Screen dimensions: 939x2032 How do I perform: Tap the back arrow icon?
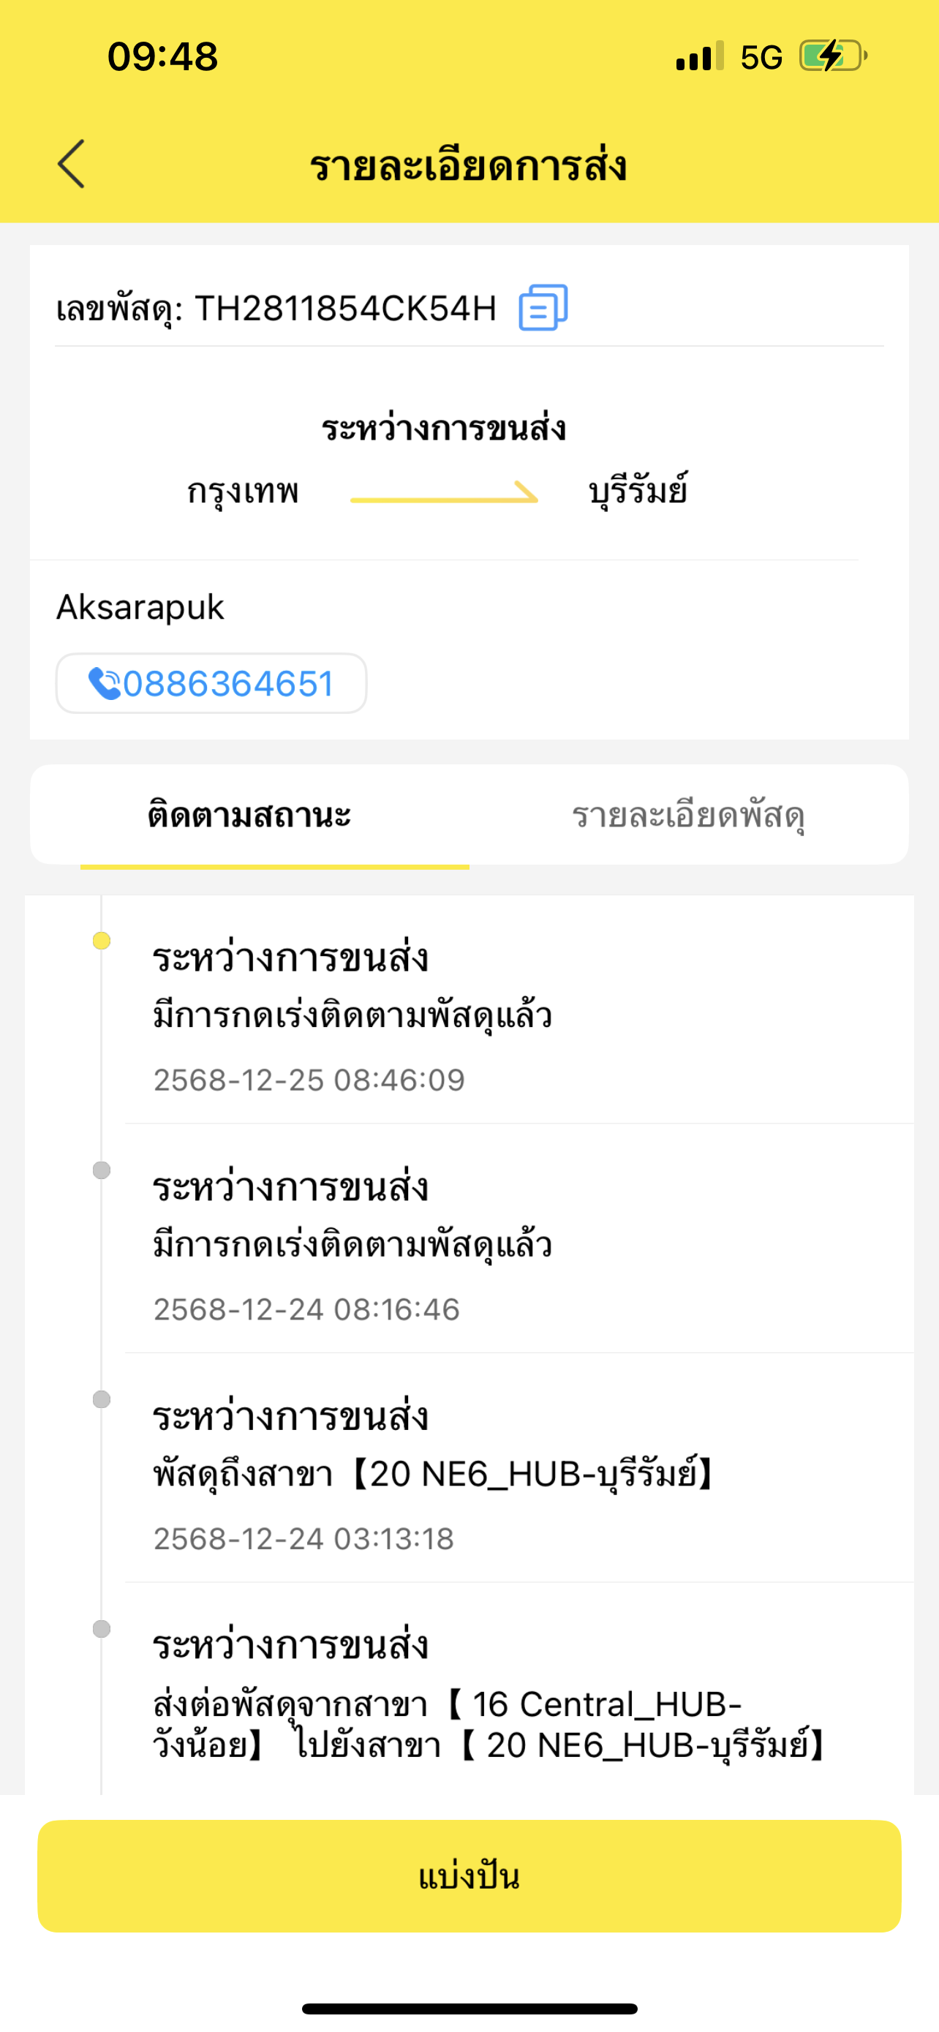[x=71, y=164]
